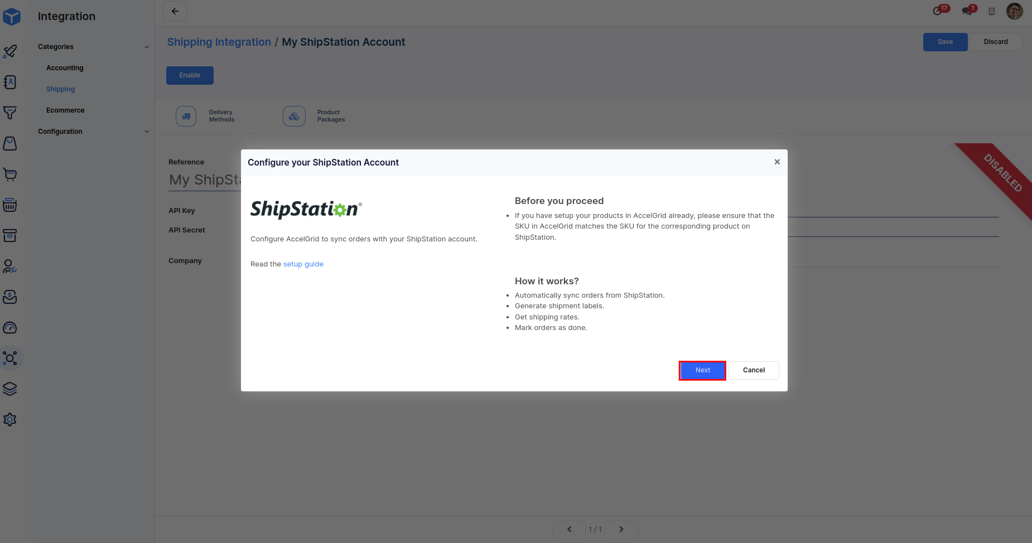Screen dimensions: 1032x543
Task: Open the activities clock icon with 17 badge
Action: point(938,11)
